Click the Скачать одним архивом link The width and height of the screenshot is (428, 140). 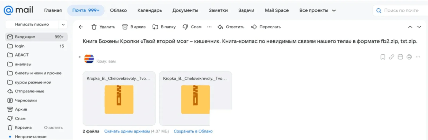127,131
